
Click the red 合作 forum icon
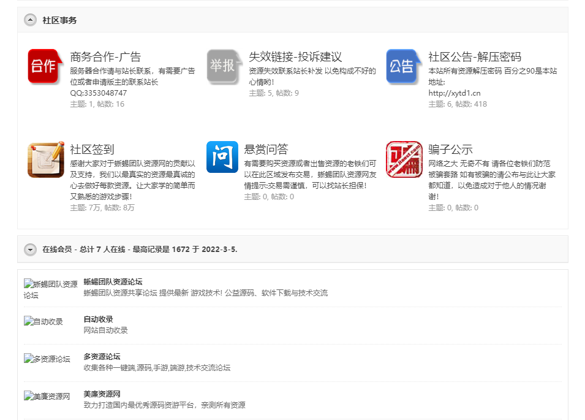pyautogui.click(x=43, y=66)
